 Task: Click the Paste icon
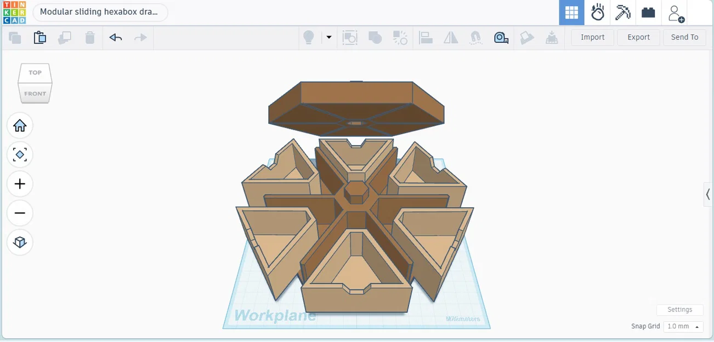click(x=40, y=37)
